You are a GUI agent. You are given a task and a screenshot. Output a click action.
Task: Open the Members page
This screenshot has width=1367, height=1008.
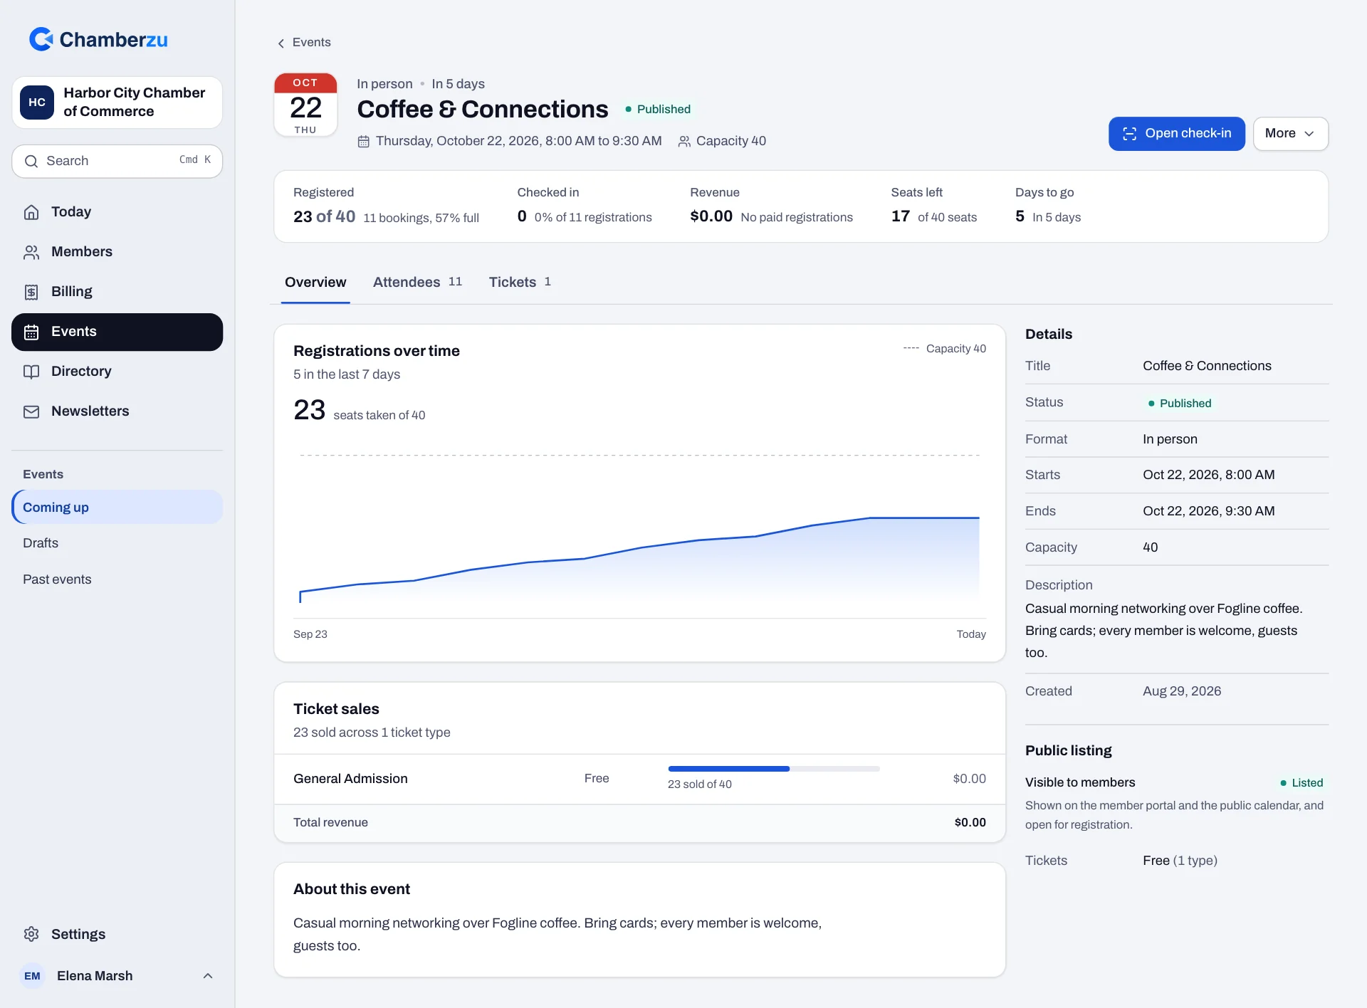click(x=117, y=252)
